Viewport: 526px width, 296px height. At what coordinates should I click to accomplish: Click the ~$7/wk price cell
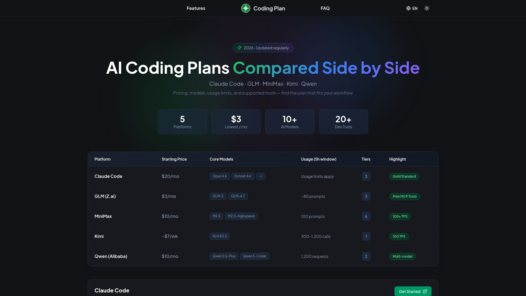coord(170,236)
